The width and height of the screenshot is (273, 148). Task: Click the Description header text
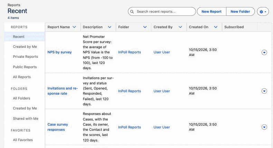pyautogui.click(x=93, y=27)
